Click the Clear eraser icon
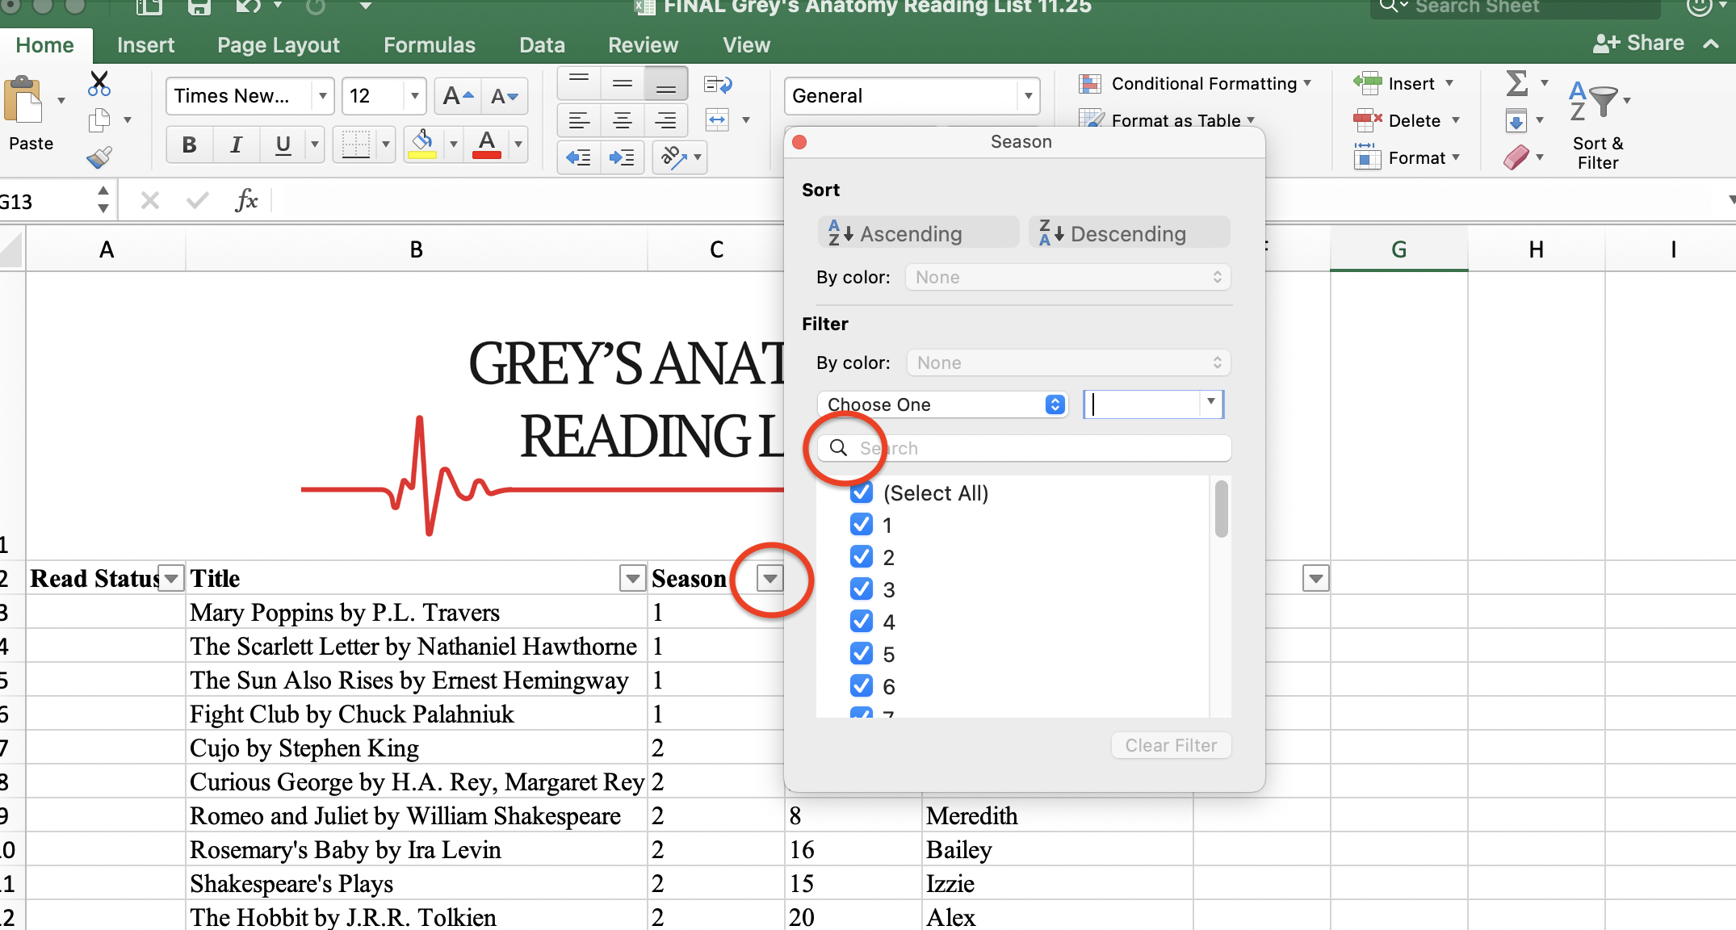Viewport: 1736px width, 930px height. pyautogui.click(x=1516, y=157)
